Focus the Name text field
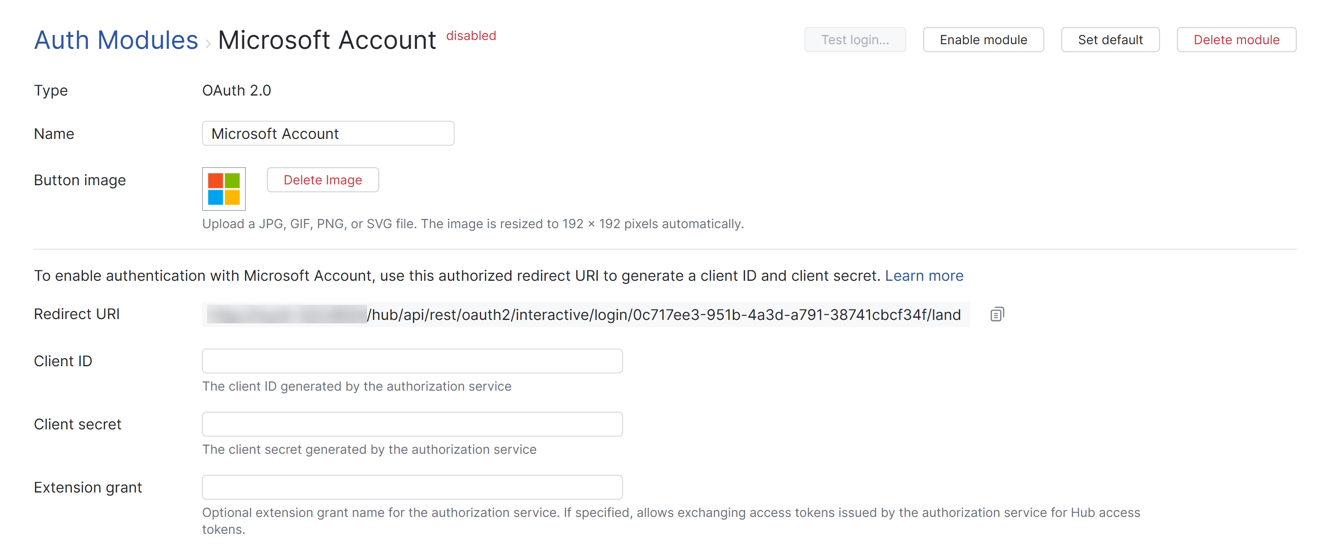The image size is (1328, 546). tap(328, 133)
